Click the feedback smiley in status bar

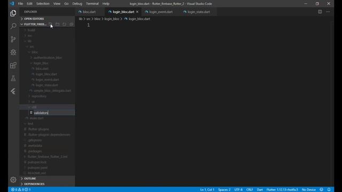(322, 190)
